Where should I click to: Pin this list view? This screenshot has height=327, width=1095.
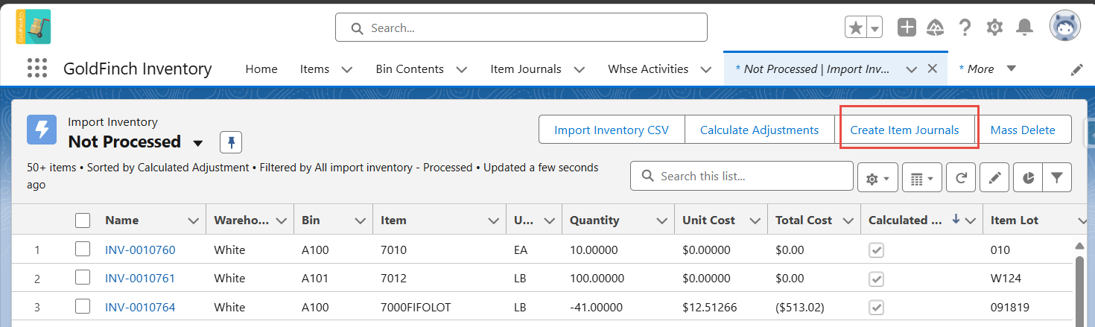tap(231, 142)
